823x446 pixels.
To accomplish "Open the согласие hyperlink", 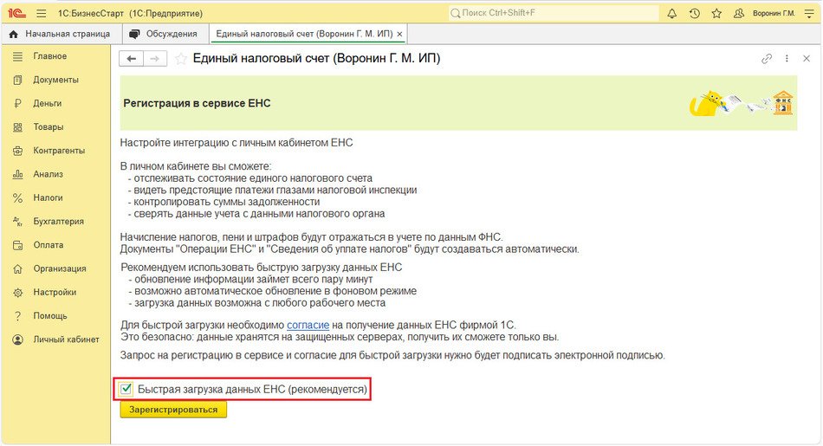I will pyautogui.click(x=308, y=326).
